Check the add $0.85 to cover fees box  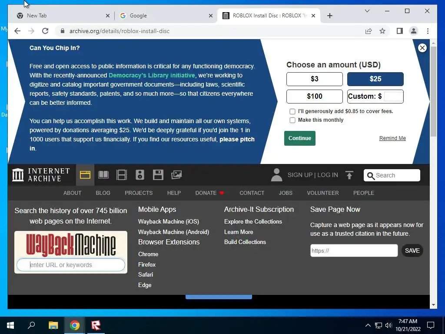292,111
